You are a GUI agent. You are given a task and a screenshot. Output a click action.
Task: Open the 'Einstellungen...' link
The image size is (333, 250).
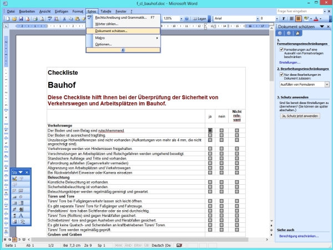click(289, 62)
